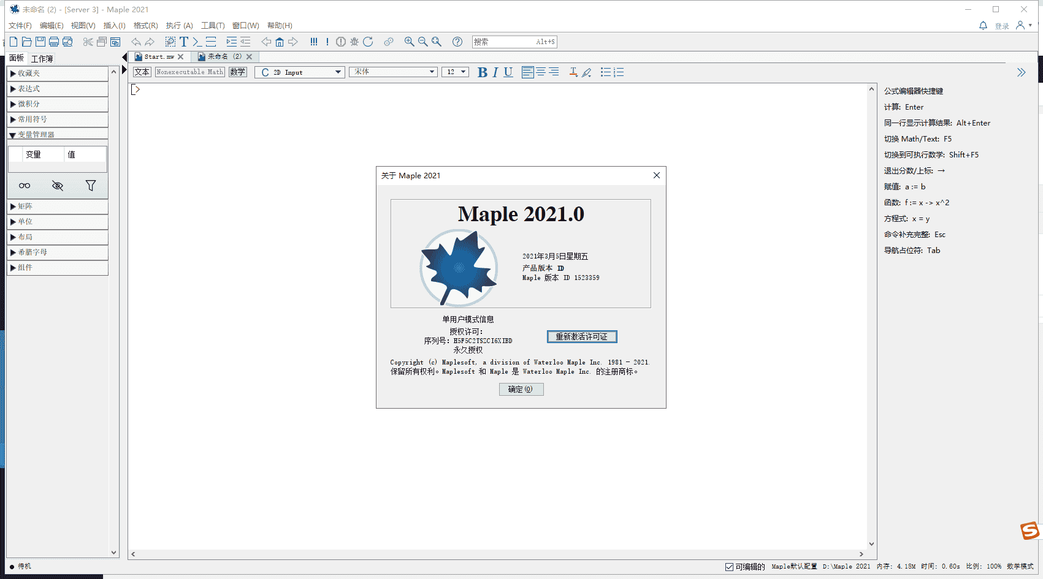Open the font size 12 dropdown
This screenshot has width=1043, height=579.
point(455,72)
